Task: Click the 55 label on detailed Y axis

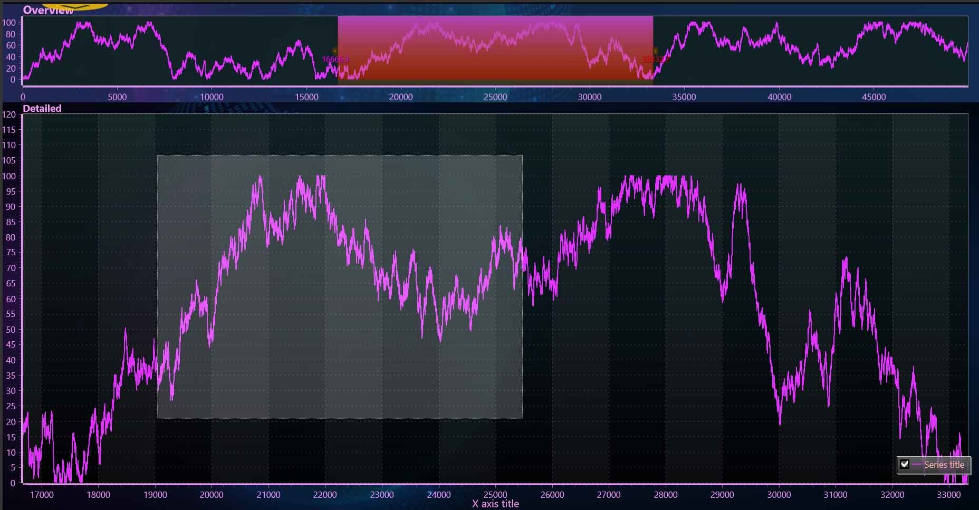Action: (11, 314)
